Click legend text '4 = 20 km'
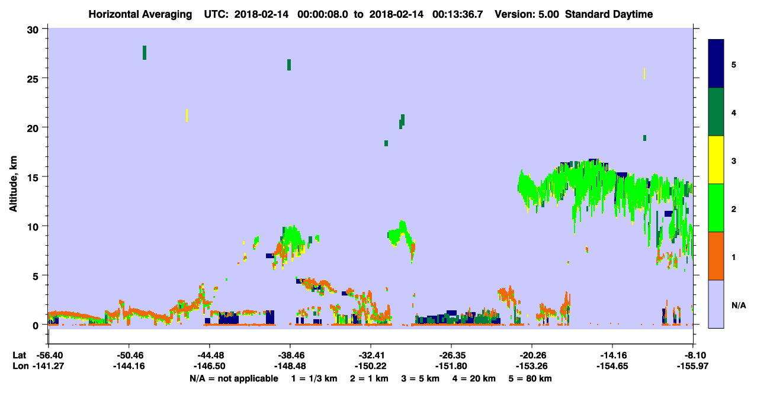 coord(474,378)
